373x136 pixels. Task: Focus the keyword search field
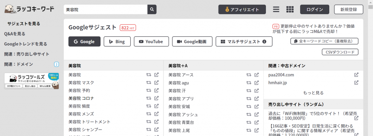pos(106,9)
